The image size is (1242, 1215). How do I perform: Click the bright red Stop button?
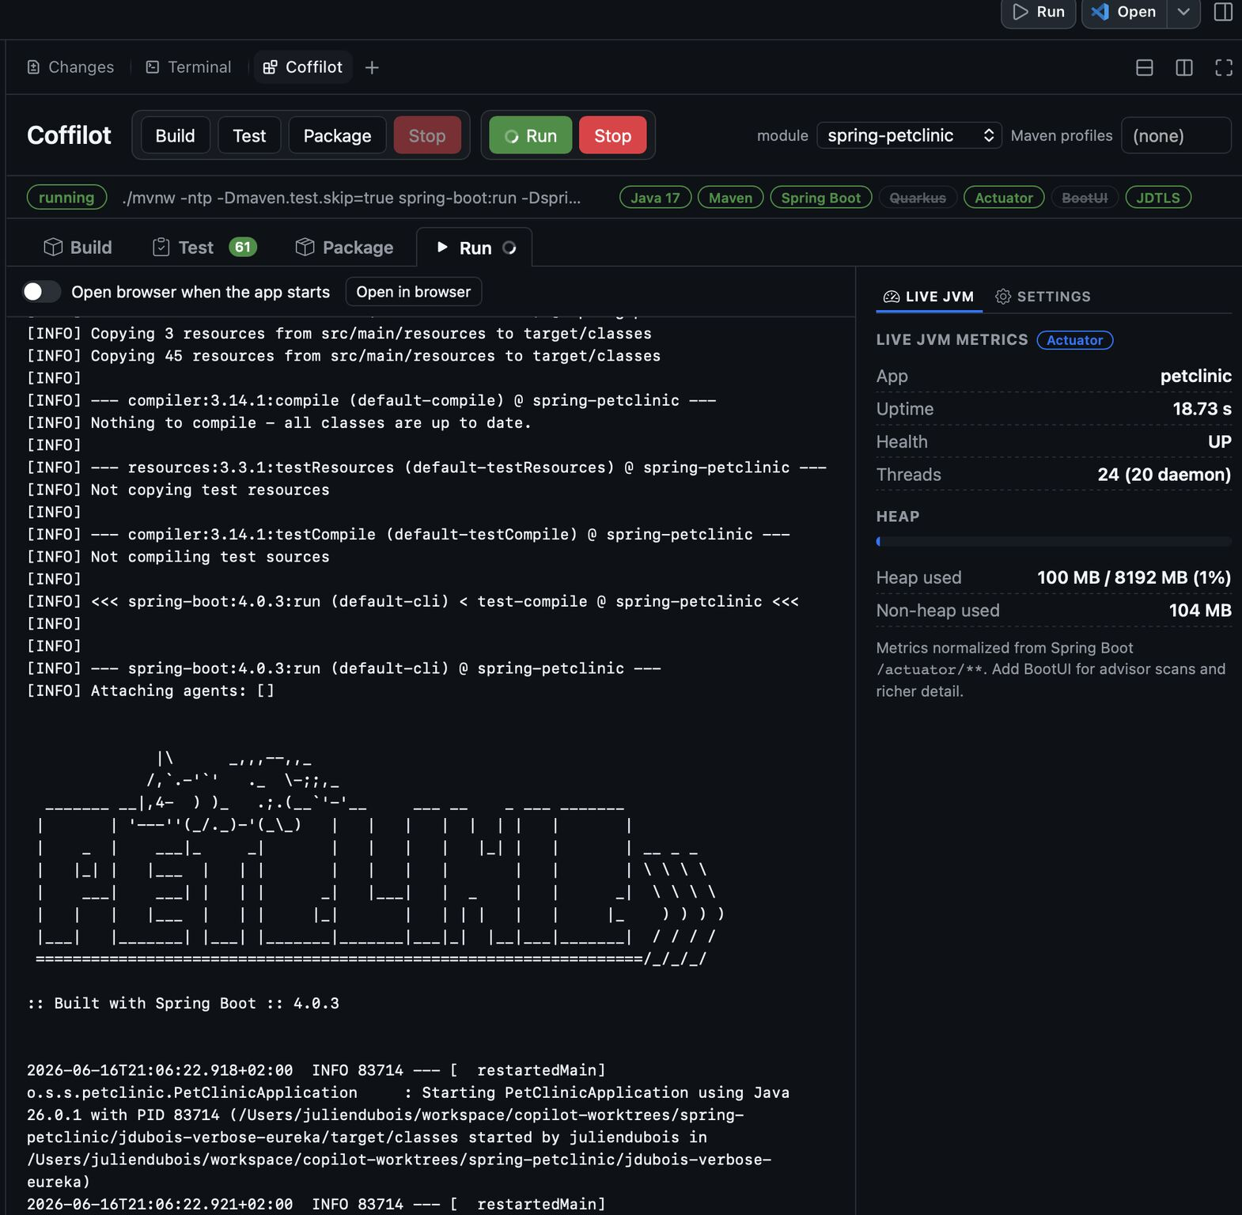[x=612, y=135]
